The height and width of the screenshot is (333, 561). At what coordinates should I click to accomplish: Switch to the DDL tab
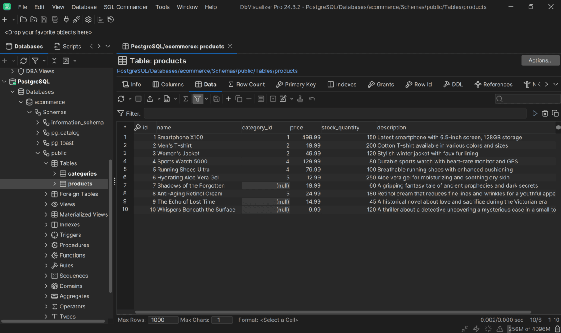(453, 84)
